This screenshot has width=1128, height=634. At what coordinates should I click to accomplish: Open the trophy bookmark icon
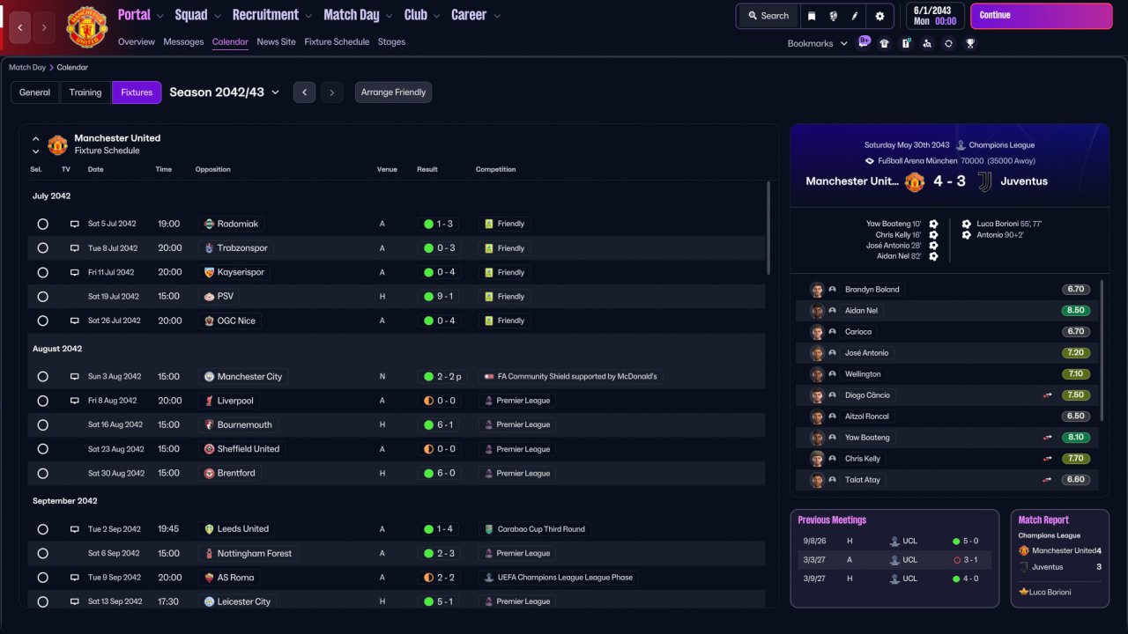[x=970, y=43]
